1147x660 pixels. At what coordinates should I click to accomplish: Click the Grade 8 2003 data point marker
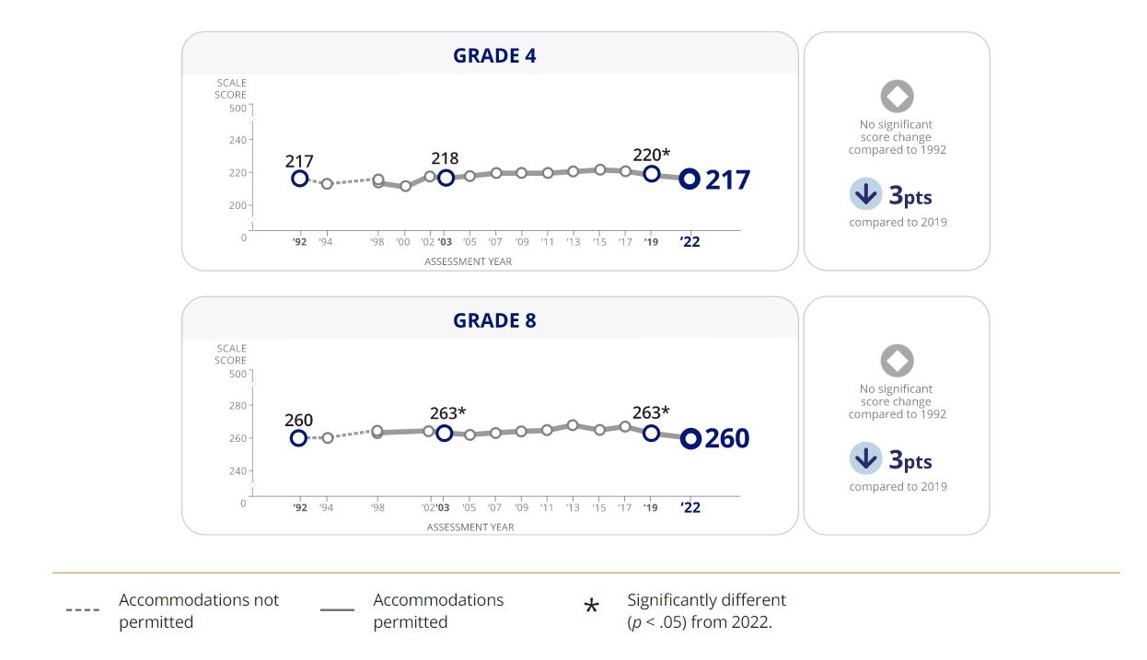coord(444,433)
